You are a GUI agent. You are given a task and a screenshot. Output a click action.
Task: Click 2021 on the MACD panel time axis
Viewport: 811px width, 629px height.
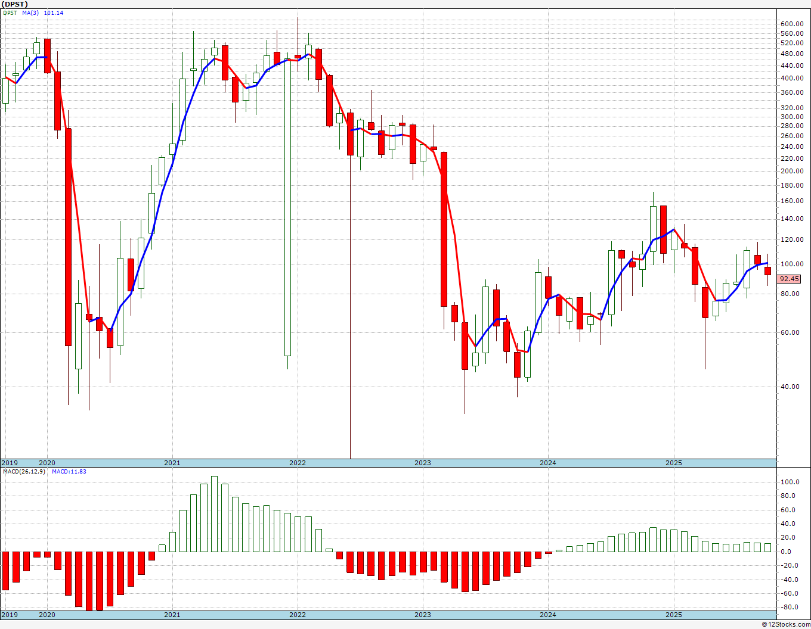pos(172,615)
